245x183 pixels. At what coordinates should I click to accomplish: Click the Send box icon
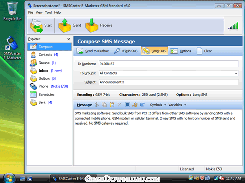pyautogui.click(x=65, y=25)
